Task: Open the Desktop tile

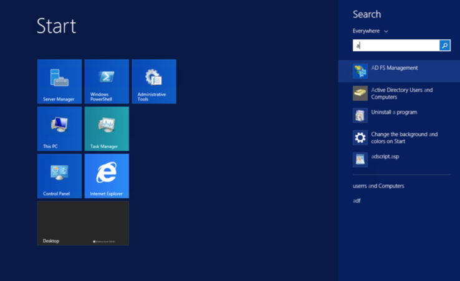Action: pos(83,223)
